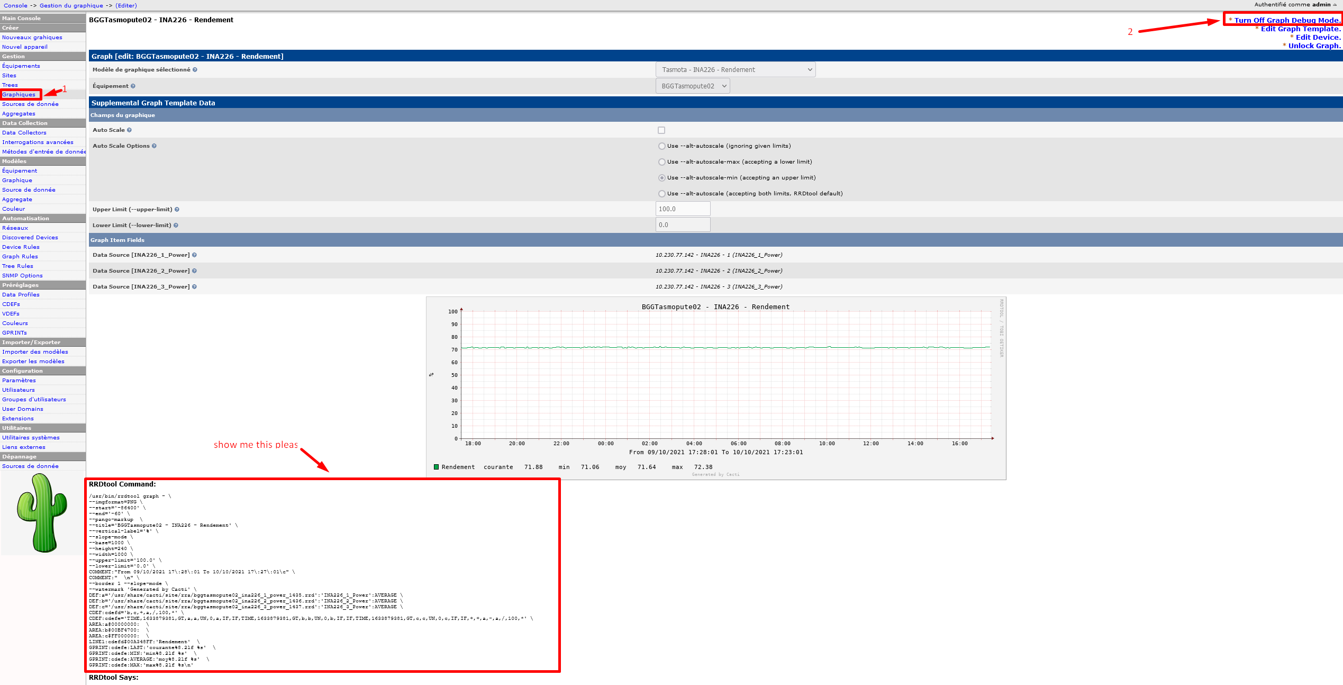The width and height of the screenshot is (1343, 685).
Task: Click Unlock Graph link
Action: (1314, 46)
